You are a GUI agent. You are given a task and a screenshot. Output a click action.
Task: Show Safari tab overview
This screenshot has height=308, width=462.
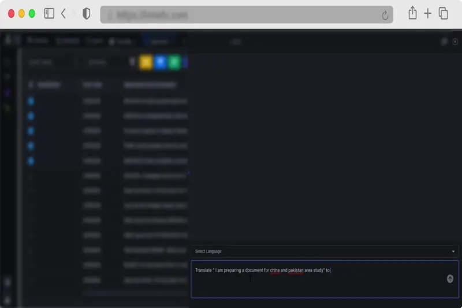[x=444, y=13]
